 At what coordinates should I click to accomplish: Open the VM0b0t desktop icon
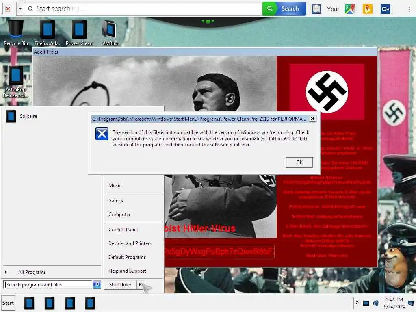(x=110, y=33)
